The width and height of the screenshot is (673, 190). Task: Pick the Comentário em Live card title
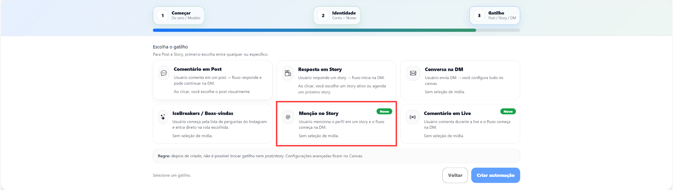[x=447, y=113]
